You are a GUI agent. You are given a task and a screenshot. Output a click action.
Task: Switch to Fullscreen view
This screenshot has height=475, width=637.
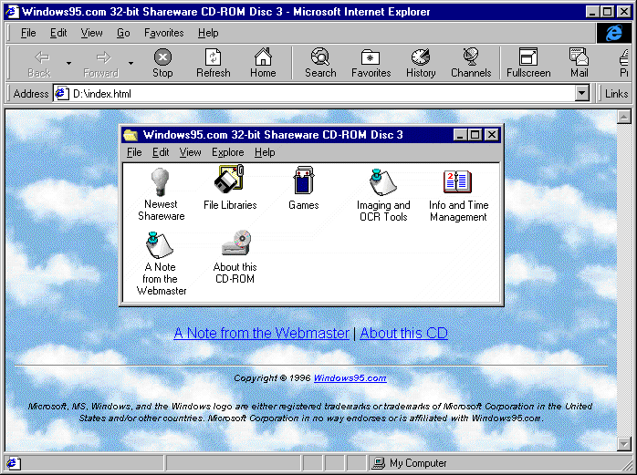[528, 63]
